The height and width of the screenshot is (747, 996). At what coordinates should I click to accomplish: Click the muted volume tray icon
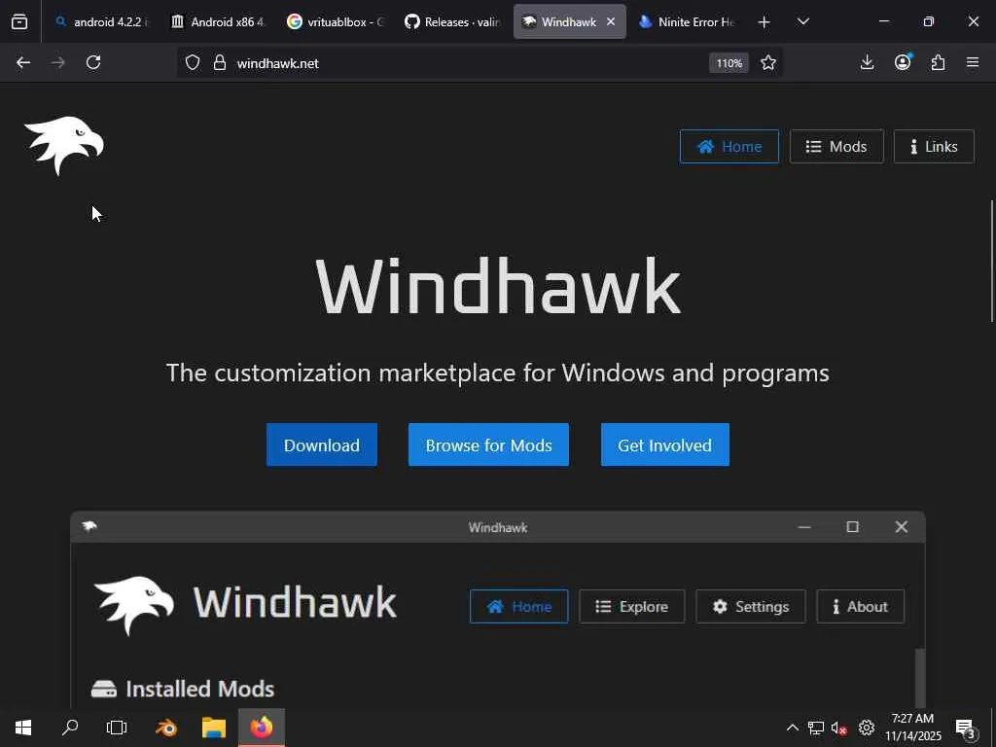(x=839, y=728)
